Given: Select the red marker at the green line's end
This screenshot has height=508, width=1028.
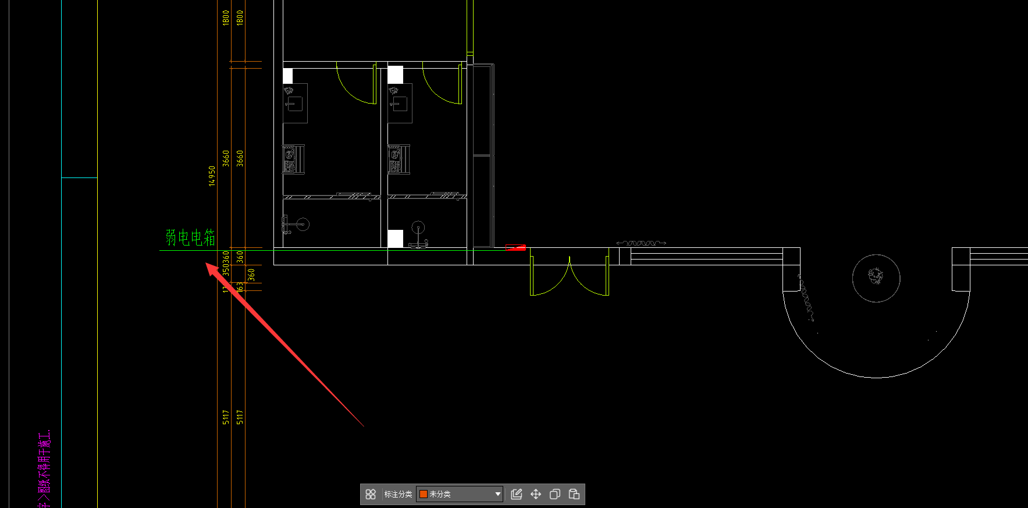Looking at the screenshot, I should 516,248.
